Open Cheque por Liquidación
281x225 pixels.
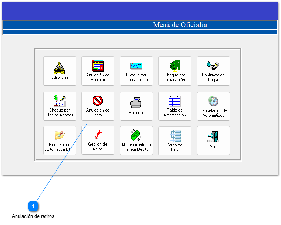175,71
